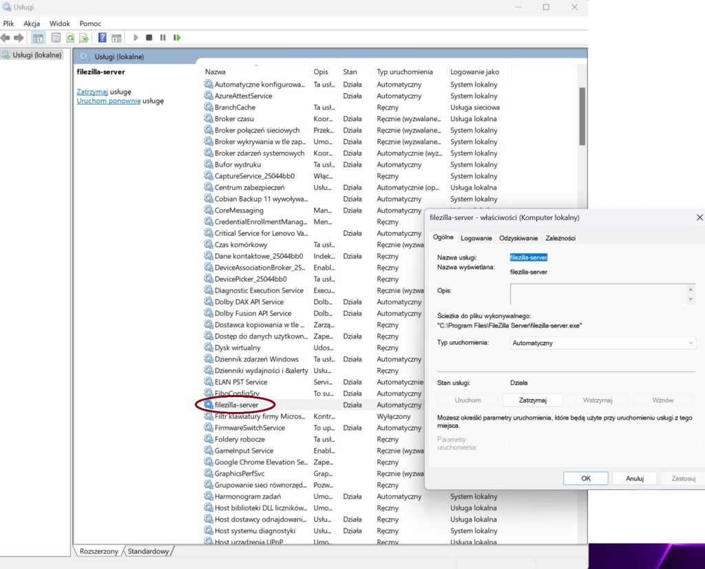Toggle the console tree show/hide icon

point(39,38)
